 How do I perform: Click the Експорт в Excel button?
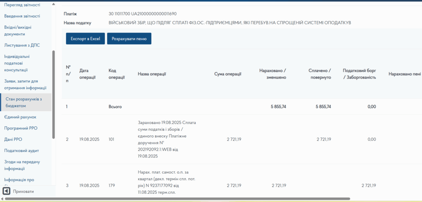coord(85,39)
